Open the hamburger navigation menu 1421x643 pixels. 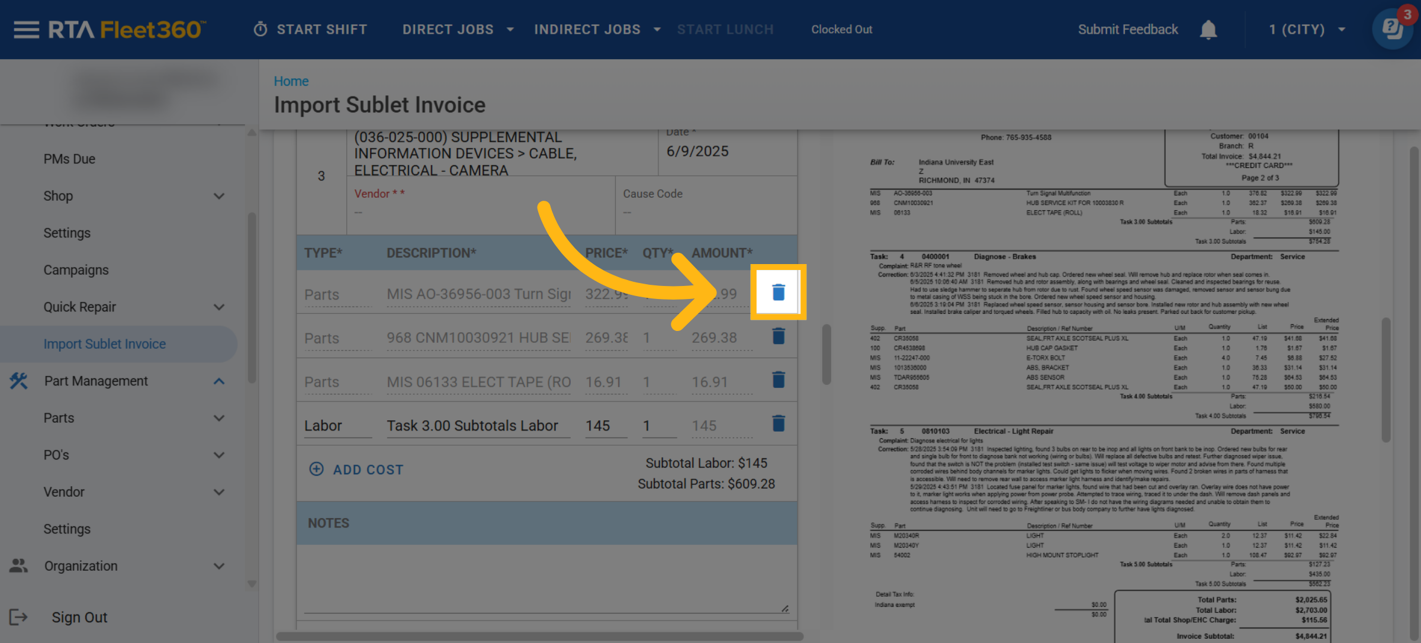(26, 30)
